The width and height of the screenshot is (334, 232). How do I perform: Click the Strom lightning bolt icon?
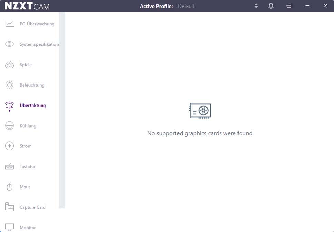tap(9, 146)
